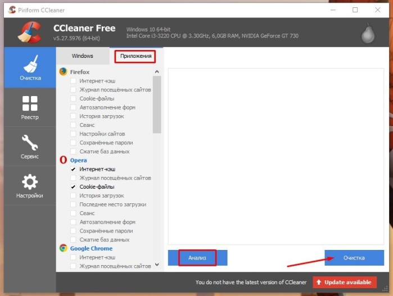The width and height of the screenshot is (393, 296).
Task: Open the Настройки settings section
Action: coord(30,185)
